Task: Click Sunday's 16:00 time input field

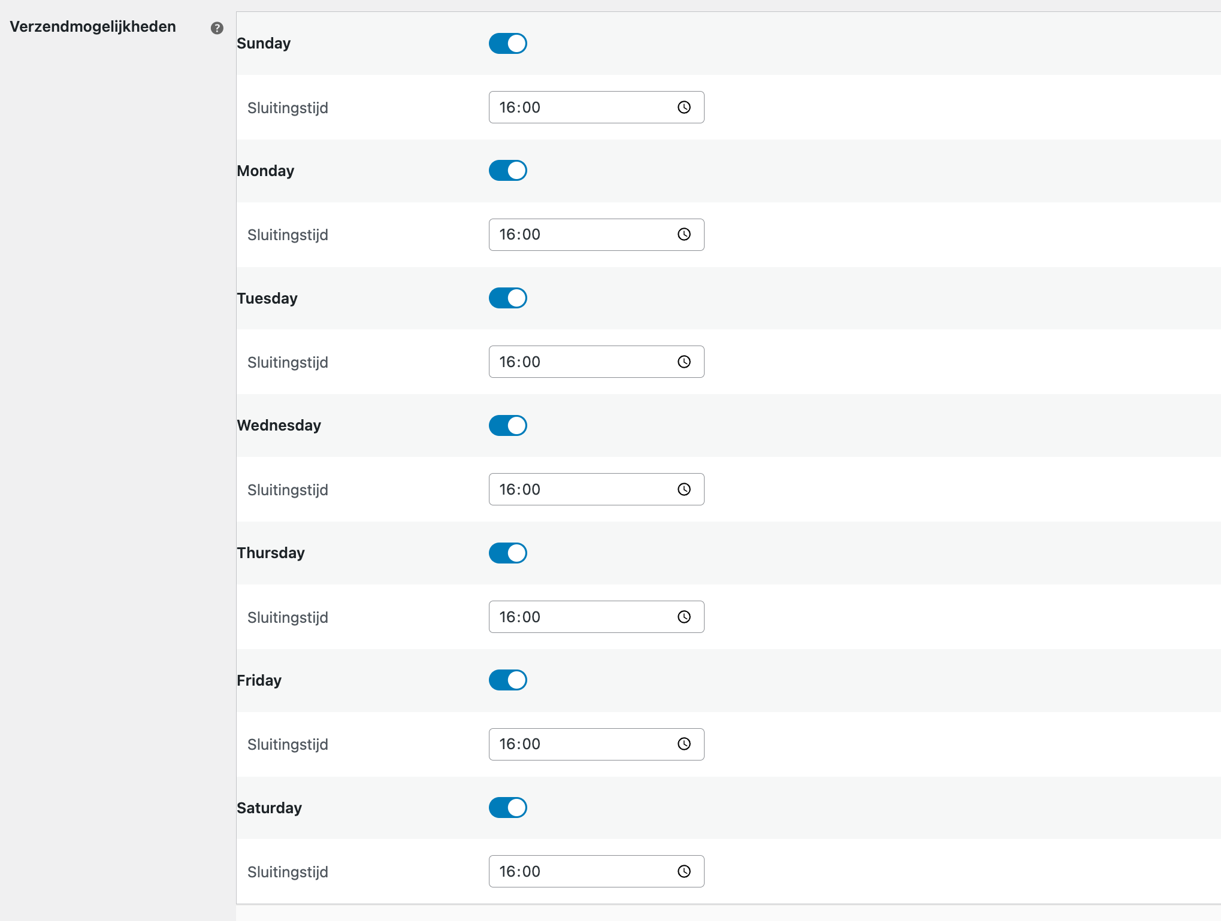Action: (575, 108)
